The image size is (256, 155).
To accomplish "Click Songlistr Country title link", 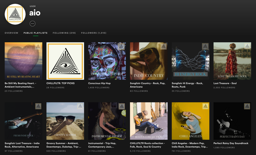I will tap(147, 85).
